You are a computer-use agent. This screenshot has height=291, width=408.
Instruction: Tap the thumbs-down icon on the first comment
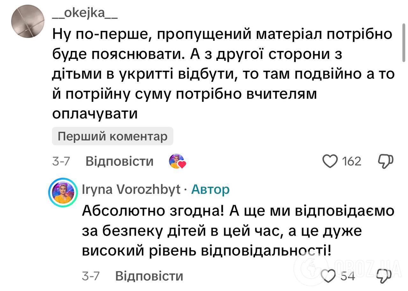coord(385,161)
